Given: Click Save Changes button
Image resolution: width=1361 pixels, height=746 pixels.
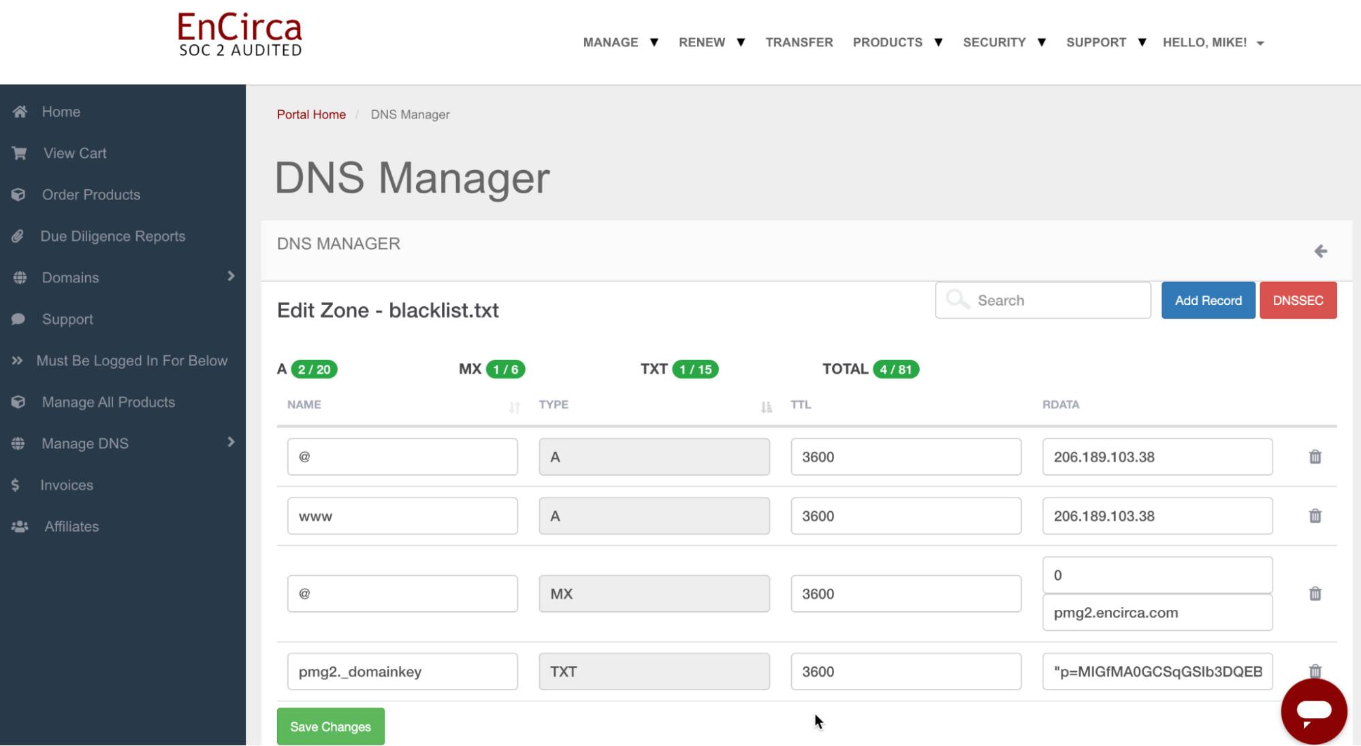Looking at the screenshot, I should (331, 726).
